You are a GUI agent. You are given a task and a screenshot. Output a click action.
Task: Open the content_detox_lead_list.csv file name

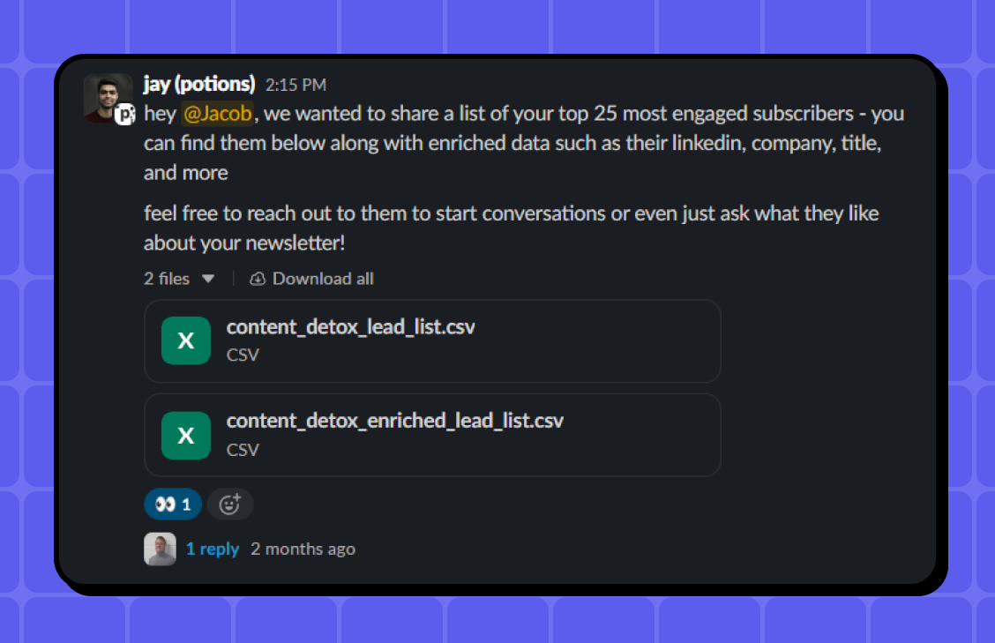coord(351,327)
